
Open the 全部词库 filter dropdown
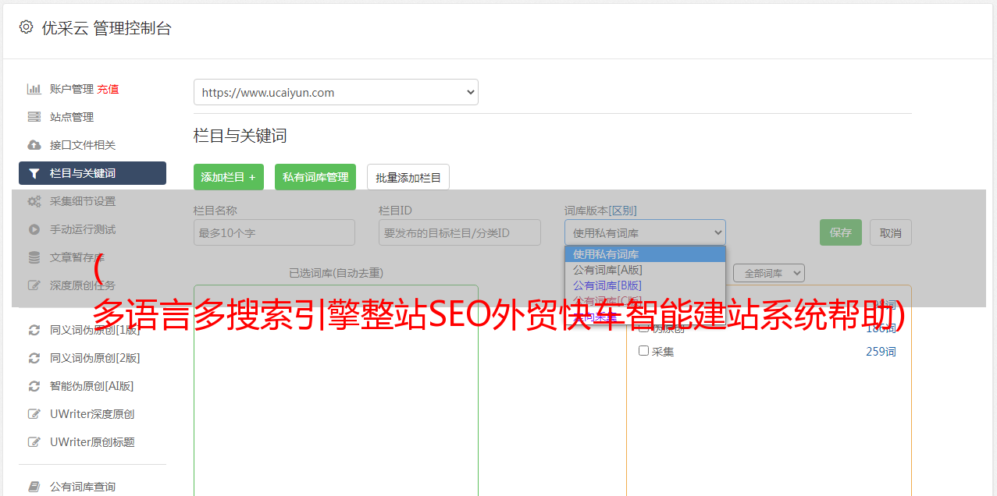pyautogui.click(x=769, y=273)
